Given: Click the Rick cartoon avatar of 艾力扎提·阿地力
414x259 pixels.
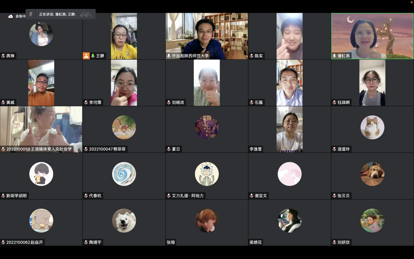Looking at the screenshot, I should [x=207, y=174].
